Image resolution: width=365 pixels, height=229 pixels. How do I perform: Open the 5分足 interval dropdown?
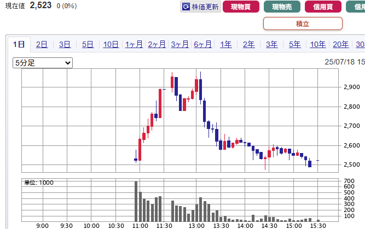coord(43,63)
